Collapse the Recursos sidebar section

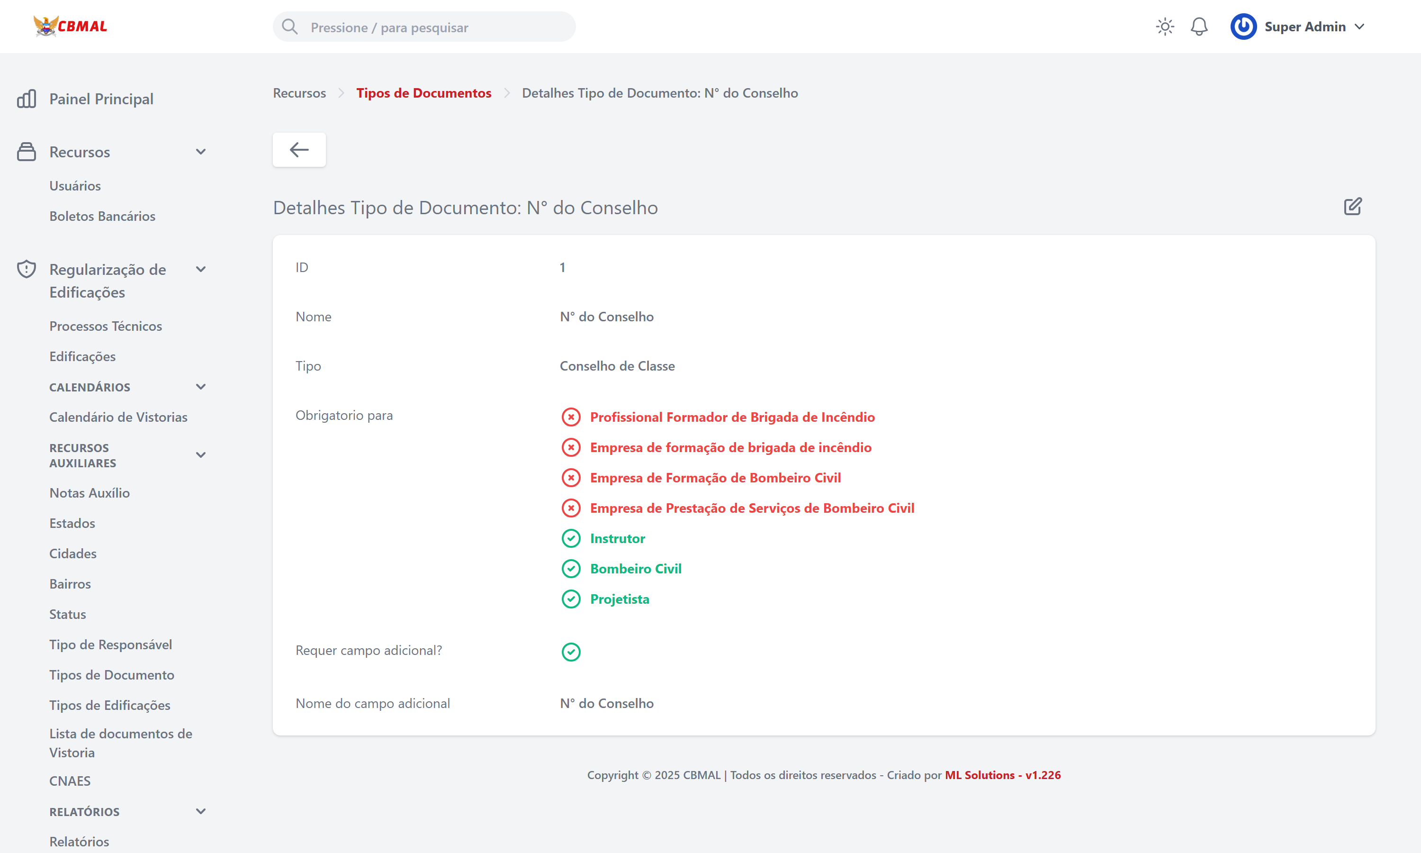[x=200, y=152]
